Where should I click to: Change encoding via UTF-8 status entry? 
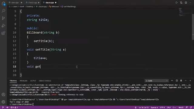(x=162, y=107)
